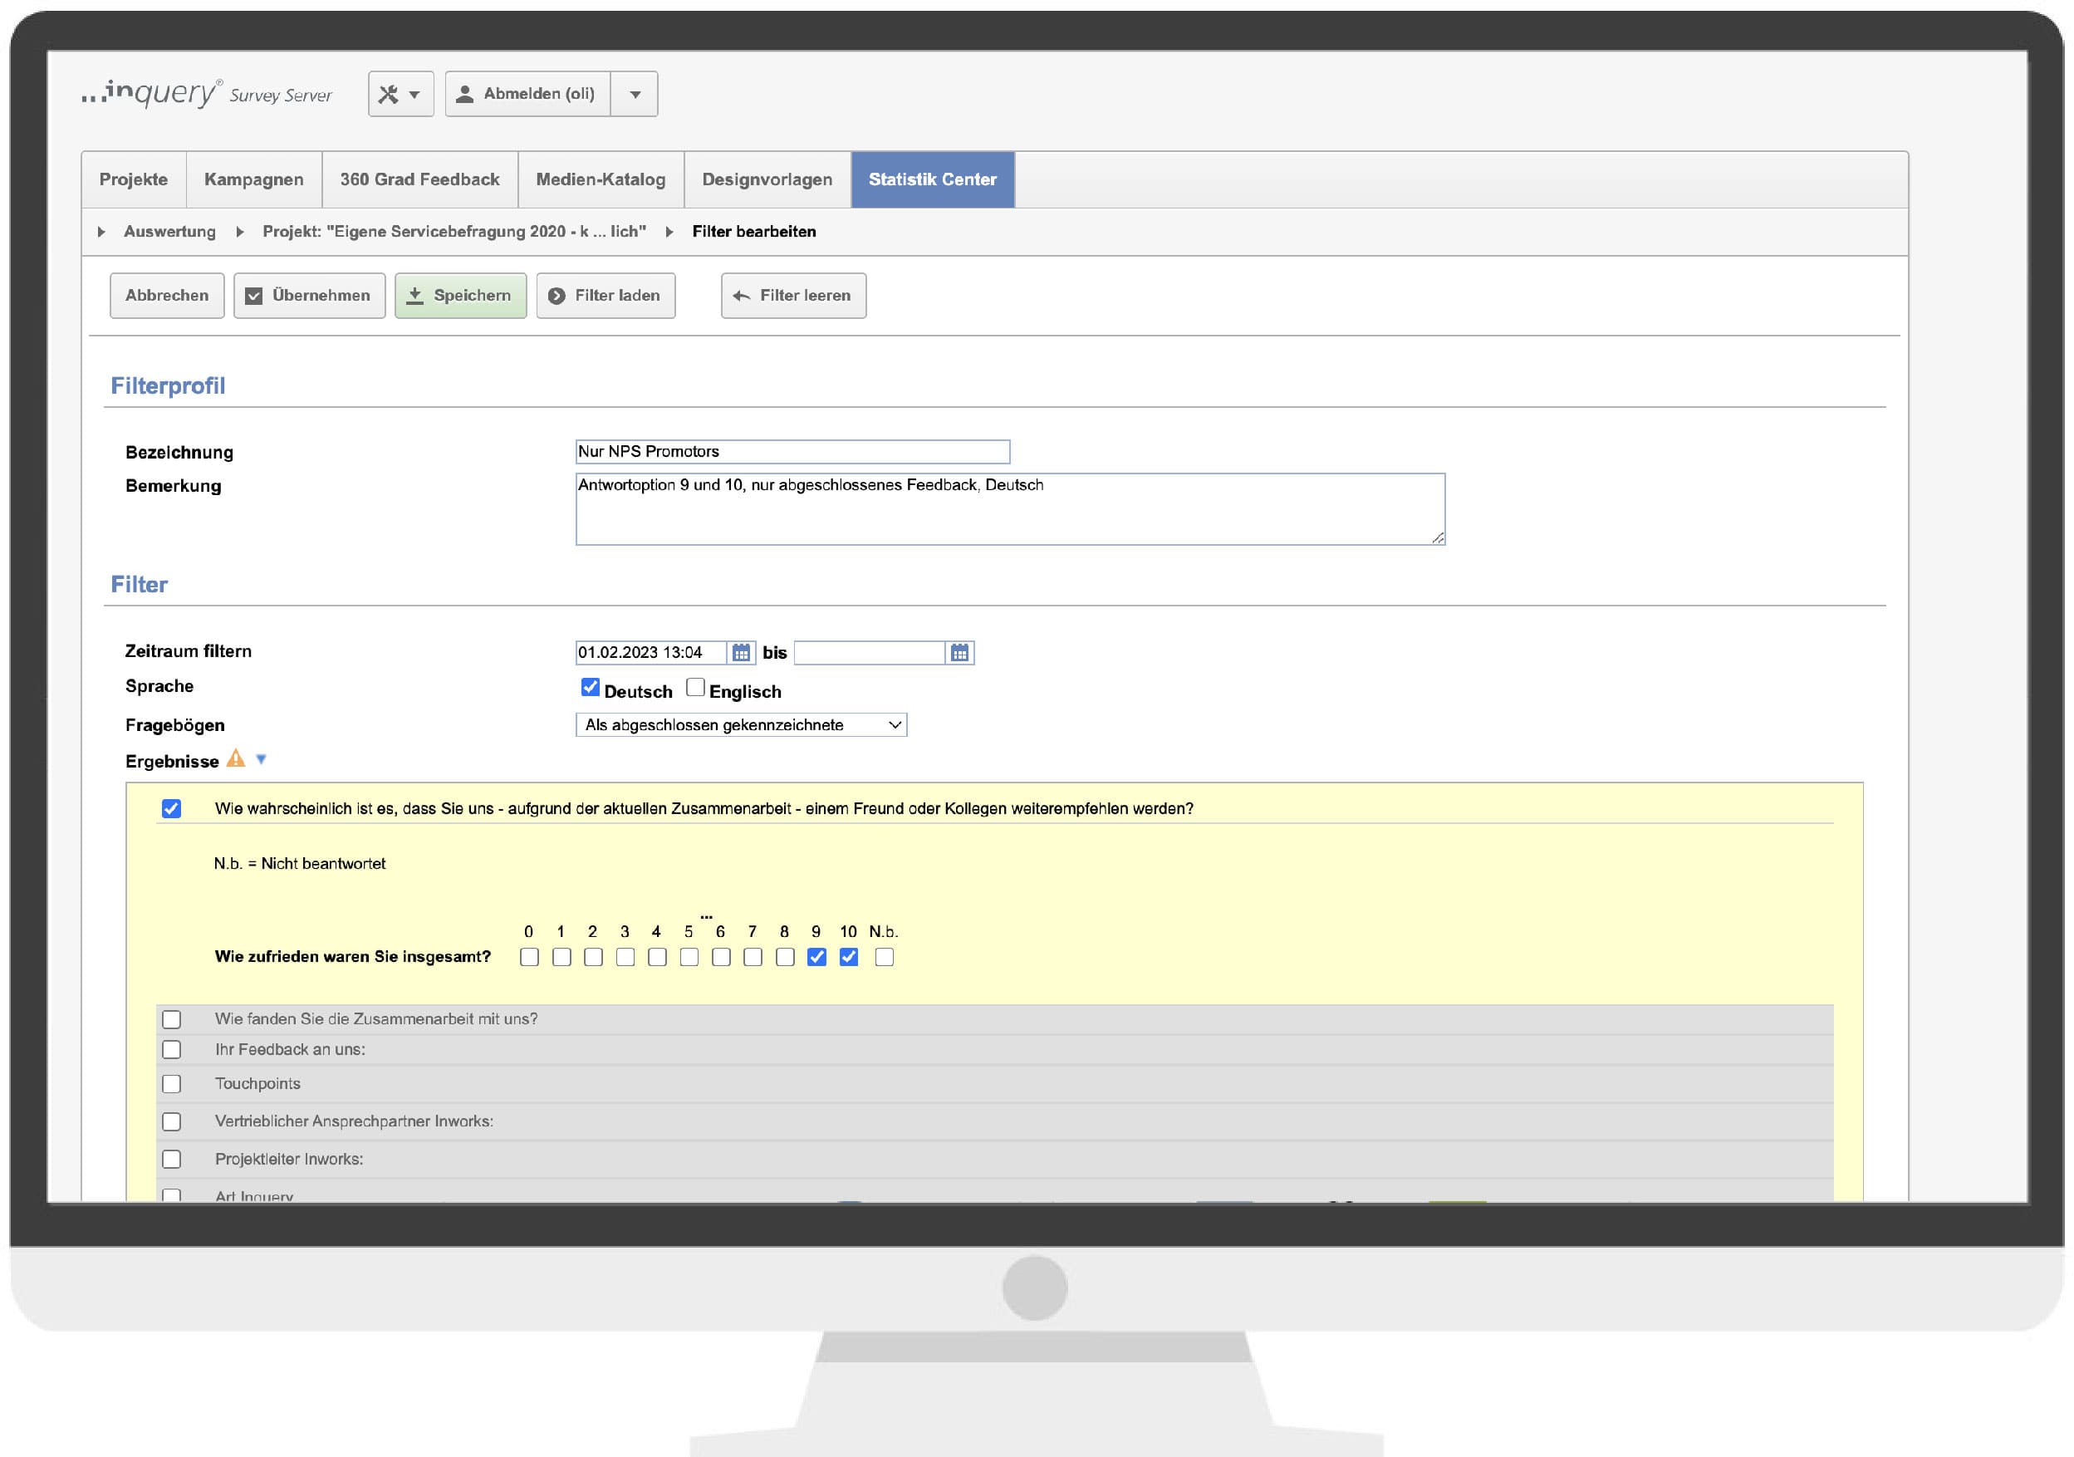Click the Übernehmen button
The height and width of the screenshot is (1457, 2074).
pyautogui.click(x=309, y=296)
